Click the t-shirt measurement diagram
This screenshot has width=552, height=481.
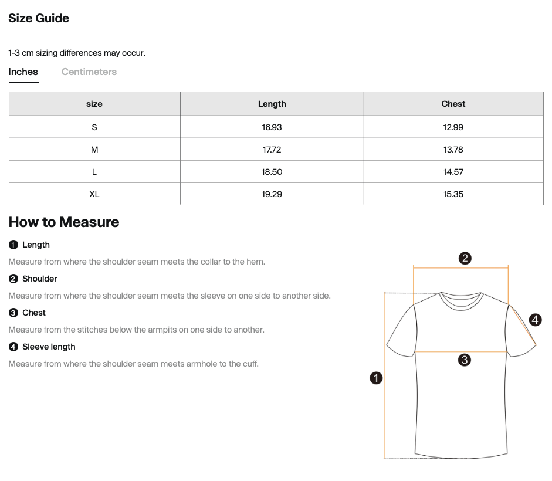click(x=460, y=375)
